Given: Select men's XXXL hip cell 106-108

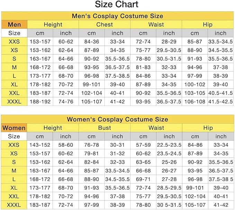Looking at the screenshot, I should click(195, 102).
